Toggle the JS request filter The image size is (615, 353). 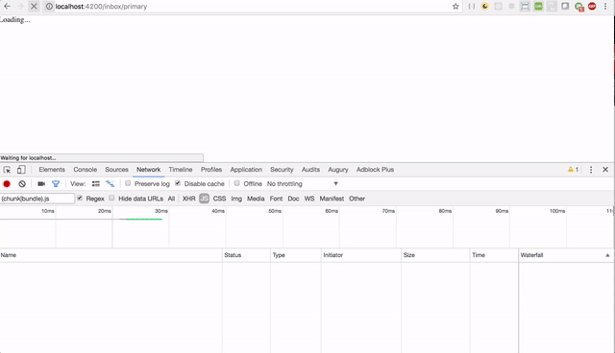(204, 199)
